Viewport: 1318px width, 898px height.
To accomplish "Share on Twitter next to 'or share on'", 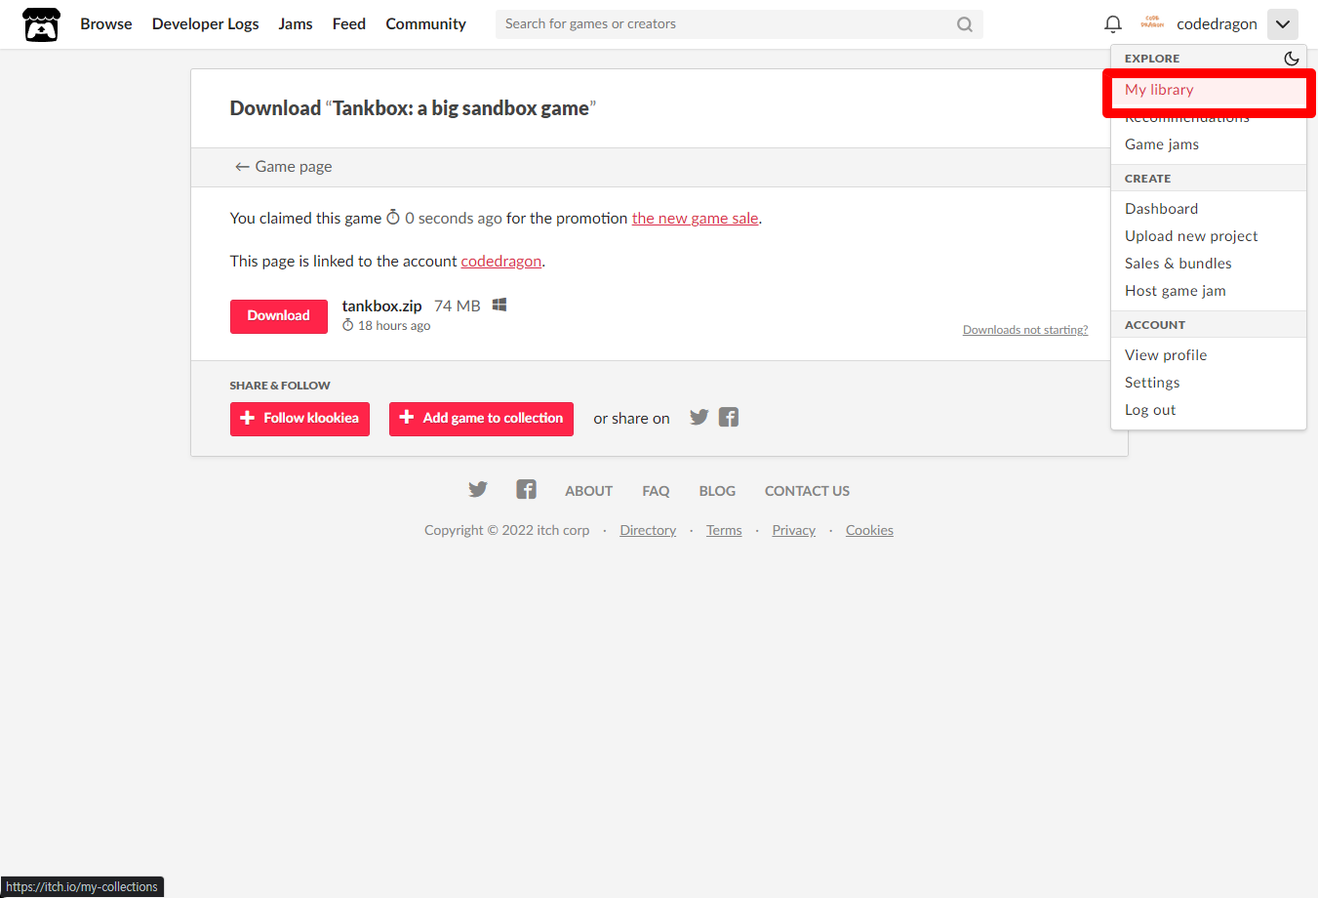I will tap(699, 418).
